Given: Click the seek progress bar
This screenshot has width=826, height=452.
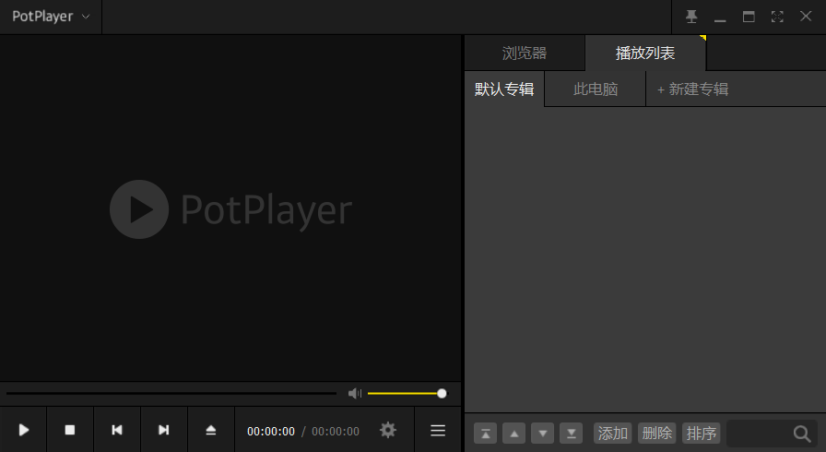Looking at the screenshot, I should coord(171,393).
